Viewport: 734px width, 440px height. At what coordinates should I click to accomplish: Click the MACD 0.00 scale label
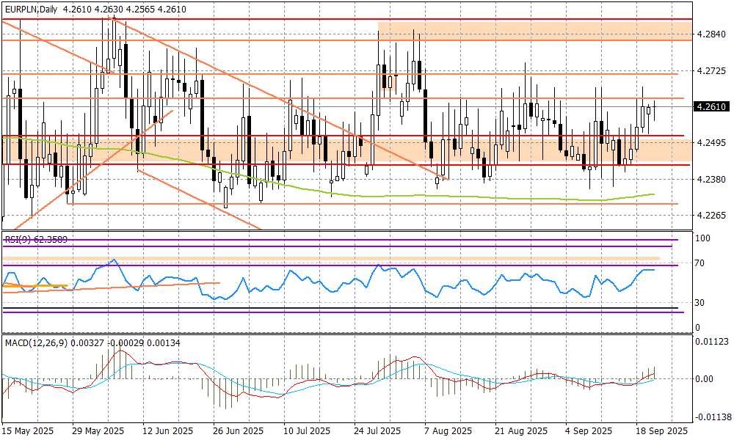point(704,378)
